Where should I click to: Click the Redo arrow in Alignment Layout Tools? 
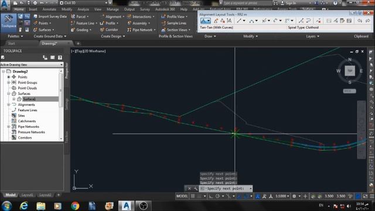pos(368,21)
